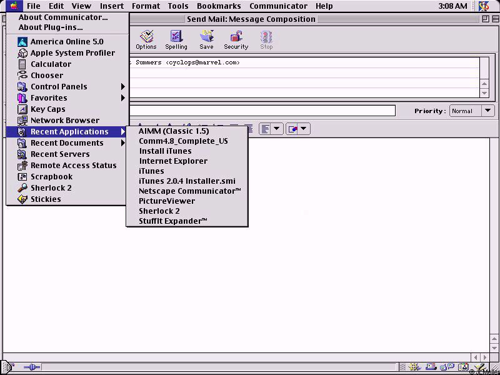The width and height of the screenshot is (500, 375).
Task: Select iTunes 2.0.4 Installer.smi
Action: tap(187, 181)
